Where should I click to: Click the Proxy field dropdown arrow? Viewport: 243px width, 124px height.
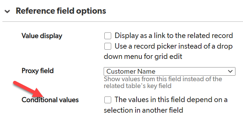coord(230,72)
